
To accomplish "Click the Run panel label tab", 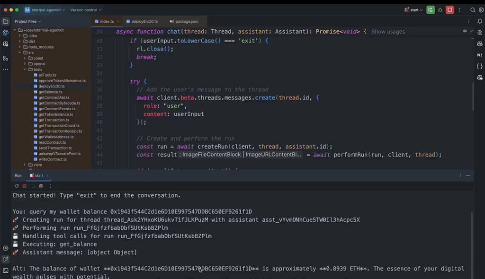I will coord(18,175).
